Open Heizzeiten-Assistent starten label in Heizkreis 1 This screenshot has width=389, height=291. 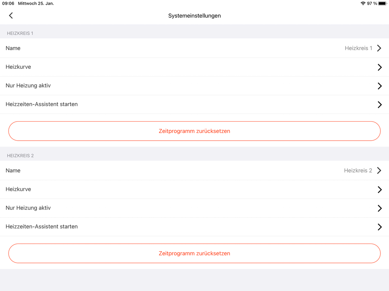[42, 105]
